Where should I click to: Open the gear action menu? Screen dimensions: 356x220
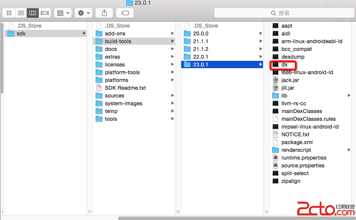[84, 13]
